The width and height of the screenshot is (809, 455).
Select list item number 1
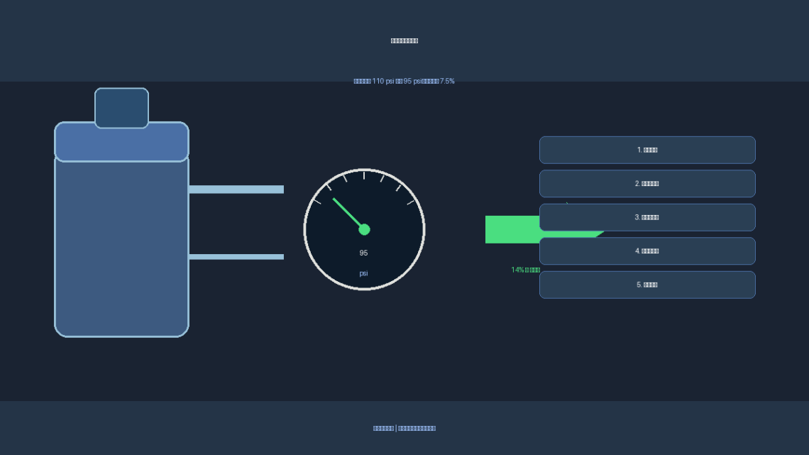647,150
